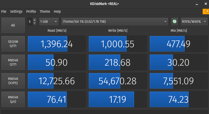The width and height of the screenshot is (209, 114).
Task: Increase test count with the up arrow
Action: tap(34, 20)
